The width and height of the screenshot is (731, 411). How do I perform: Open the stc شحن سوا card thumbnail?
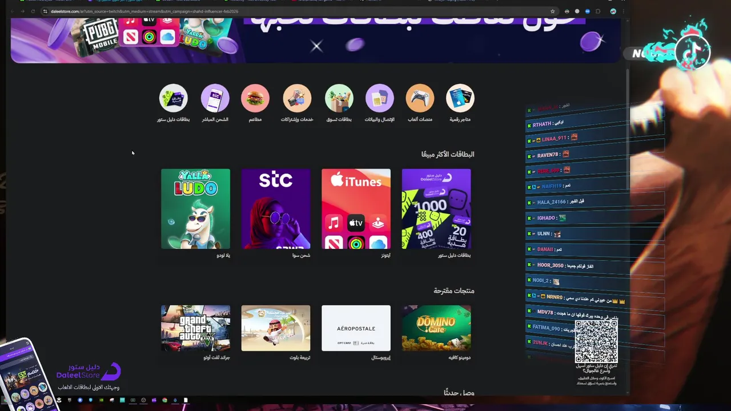click(x=276, y=209)
